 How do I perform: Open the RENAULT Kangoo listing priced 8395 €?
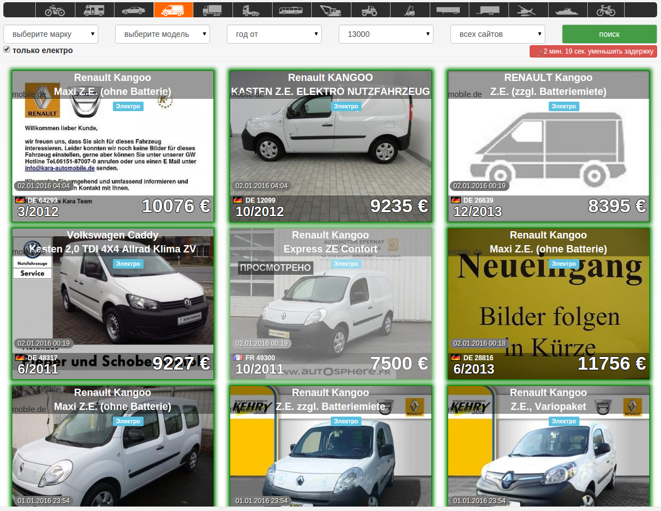point(549,146)
